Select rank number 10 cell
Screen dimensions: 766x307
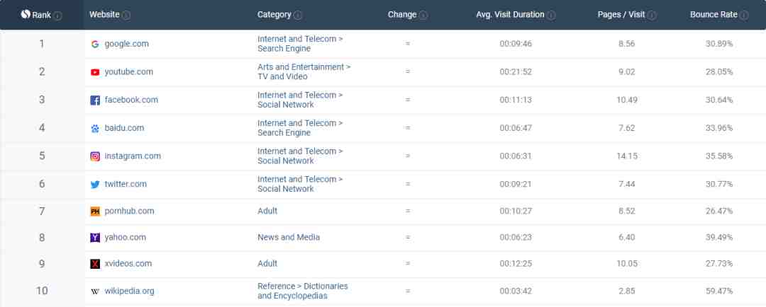click(42, 291)
